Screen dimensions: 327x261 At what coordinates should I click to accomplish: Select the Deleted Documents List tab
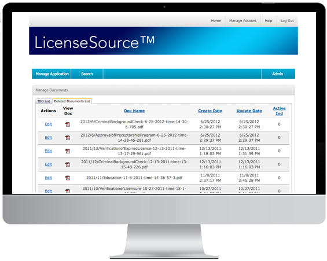coord(72,101)
